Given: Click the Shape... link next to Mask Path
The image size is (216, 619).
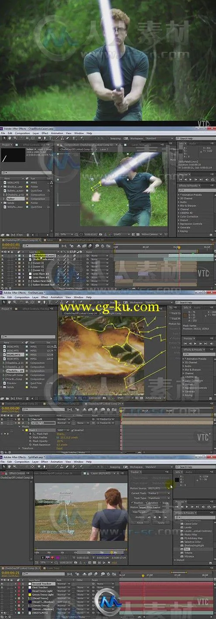Looking at the screenshot, I should tap(60, 434).
